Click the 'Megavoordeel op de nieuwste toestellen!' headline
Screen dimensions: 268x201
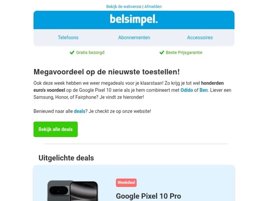click(106, 72)
